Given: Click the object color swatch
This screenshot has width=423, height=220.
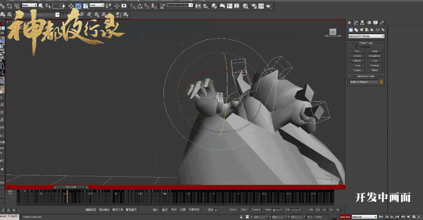Looking at the screenshot, I should point(381,81).
